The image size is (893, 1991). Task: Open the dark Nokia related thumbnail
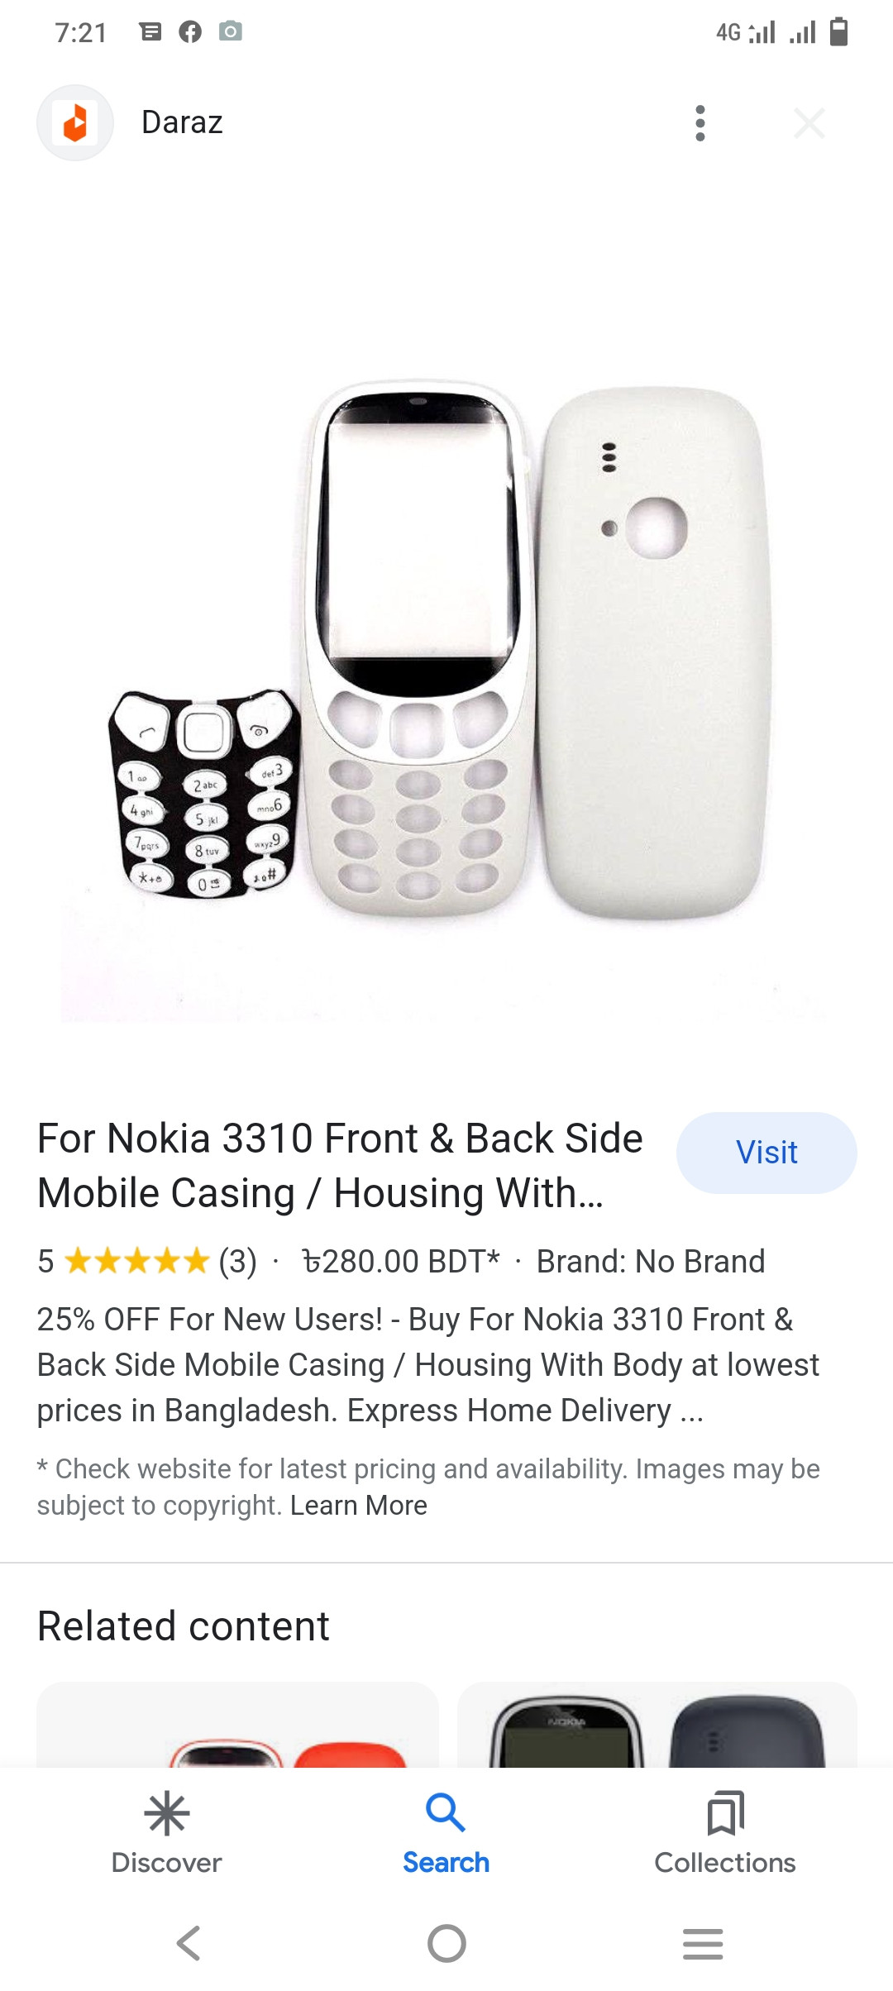click(x=657, y=1725)
